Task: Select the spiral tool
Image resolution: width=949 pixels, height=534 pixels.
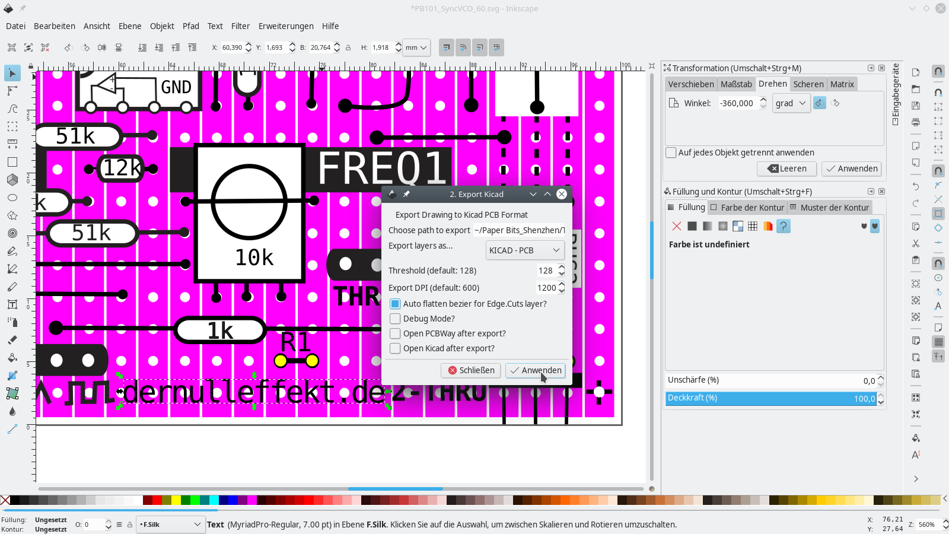Action: click(12, 233)
